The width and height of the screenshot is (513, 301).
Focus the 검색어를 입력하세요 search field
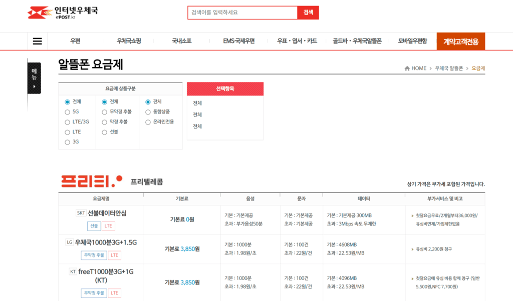pyautogui.click(x=242, y=12)
